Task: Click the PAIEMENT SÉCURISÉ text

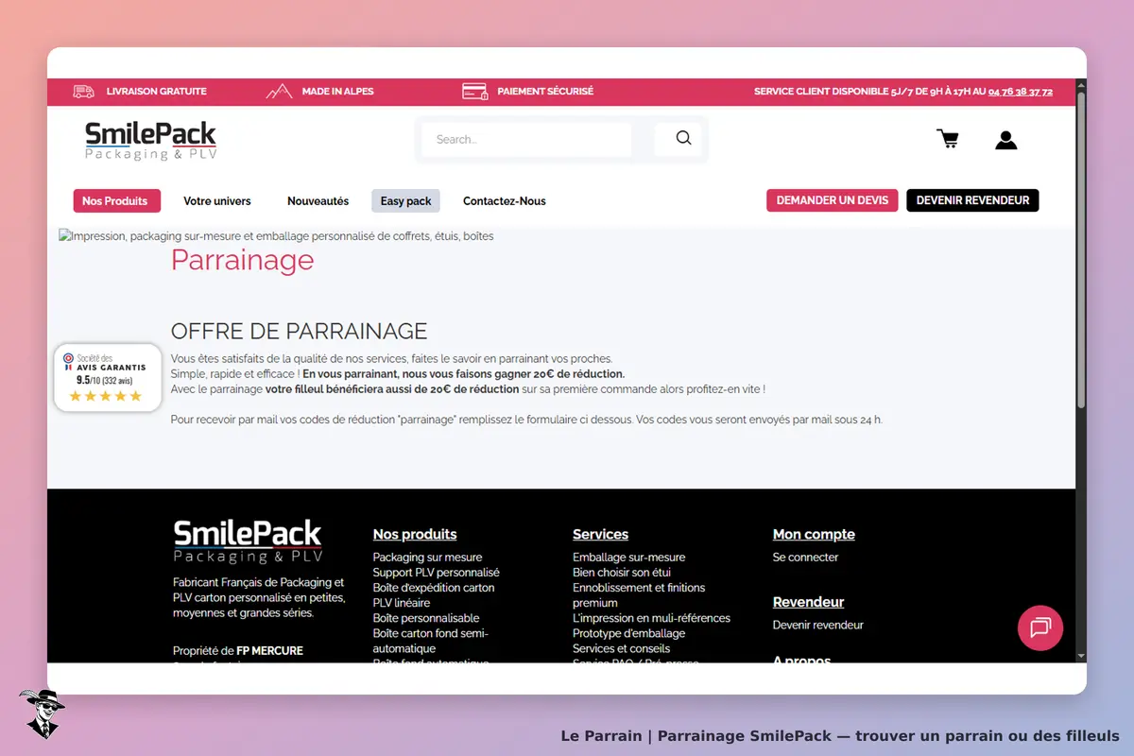Action: click(x=545, y=92)
